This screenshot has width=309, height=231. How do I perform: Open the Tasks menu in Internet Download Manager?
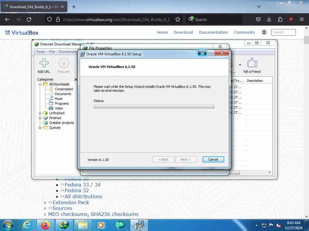coord(41,52)
